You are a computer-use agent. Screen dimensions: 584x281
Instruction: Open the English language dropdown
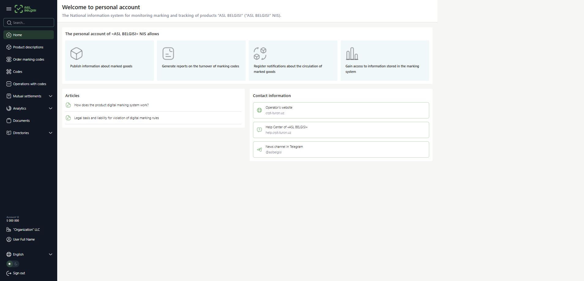29,254
